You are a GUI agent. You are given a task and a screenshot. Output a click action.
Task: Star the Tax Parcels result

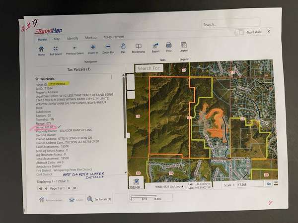37,79
